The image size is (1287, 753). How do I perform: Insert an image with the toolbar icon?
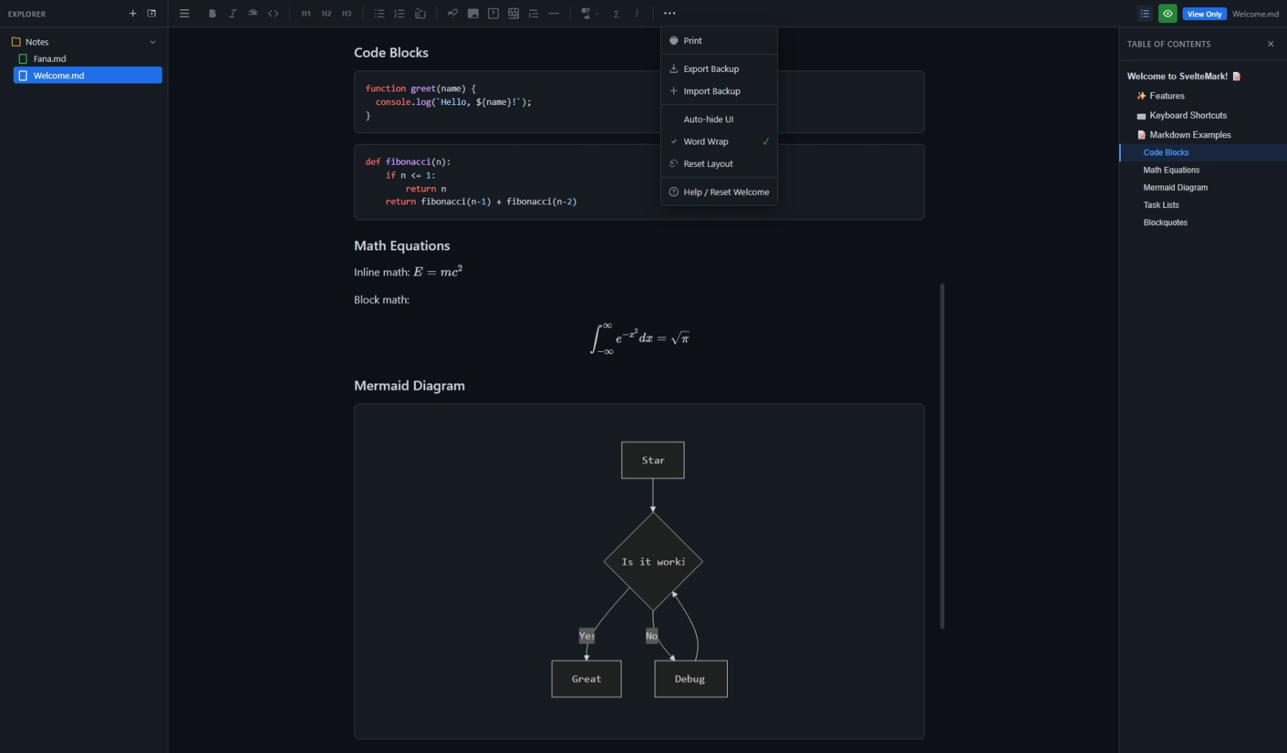tap(473, 13)
